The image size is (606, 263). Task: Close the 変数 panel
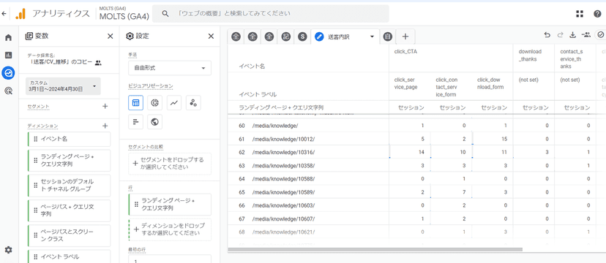click(x=110, y=37)
